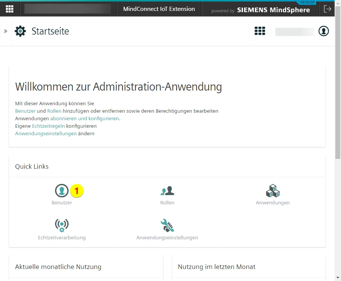341x281 pixels.
Task: Click the Benutzer label under quick links
Action: click(x=62, y=203)
